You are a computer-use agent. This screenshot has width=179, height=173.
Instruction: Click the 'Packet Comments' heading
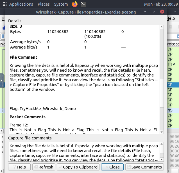28,117
